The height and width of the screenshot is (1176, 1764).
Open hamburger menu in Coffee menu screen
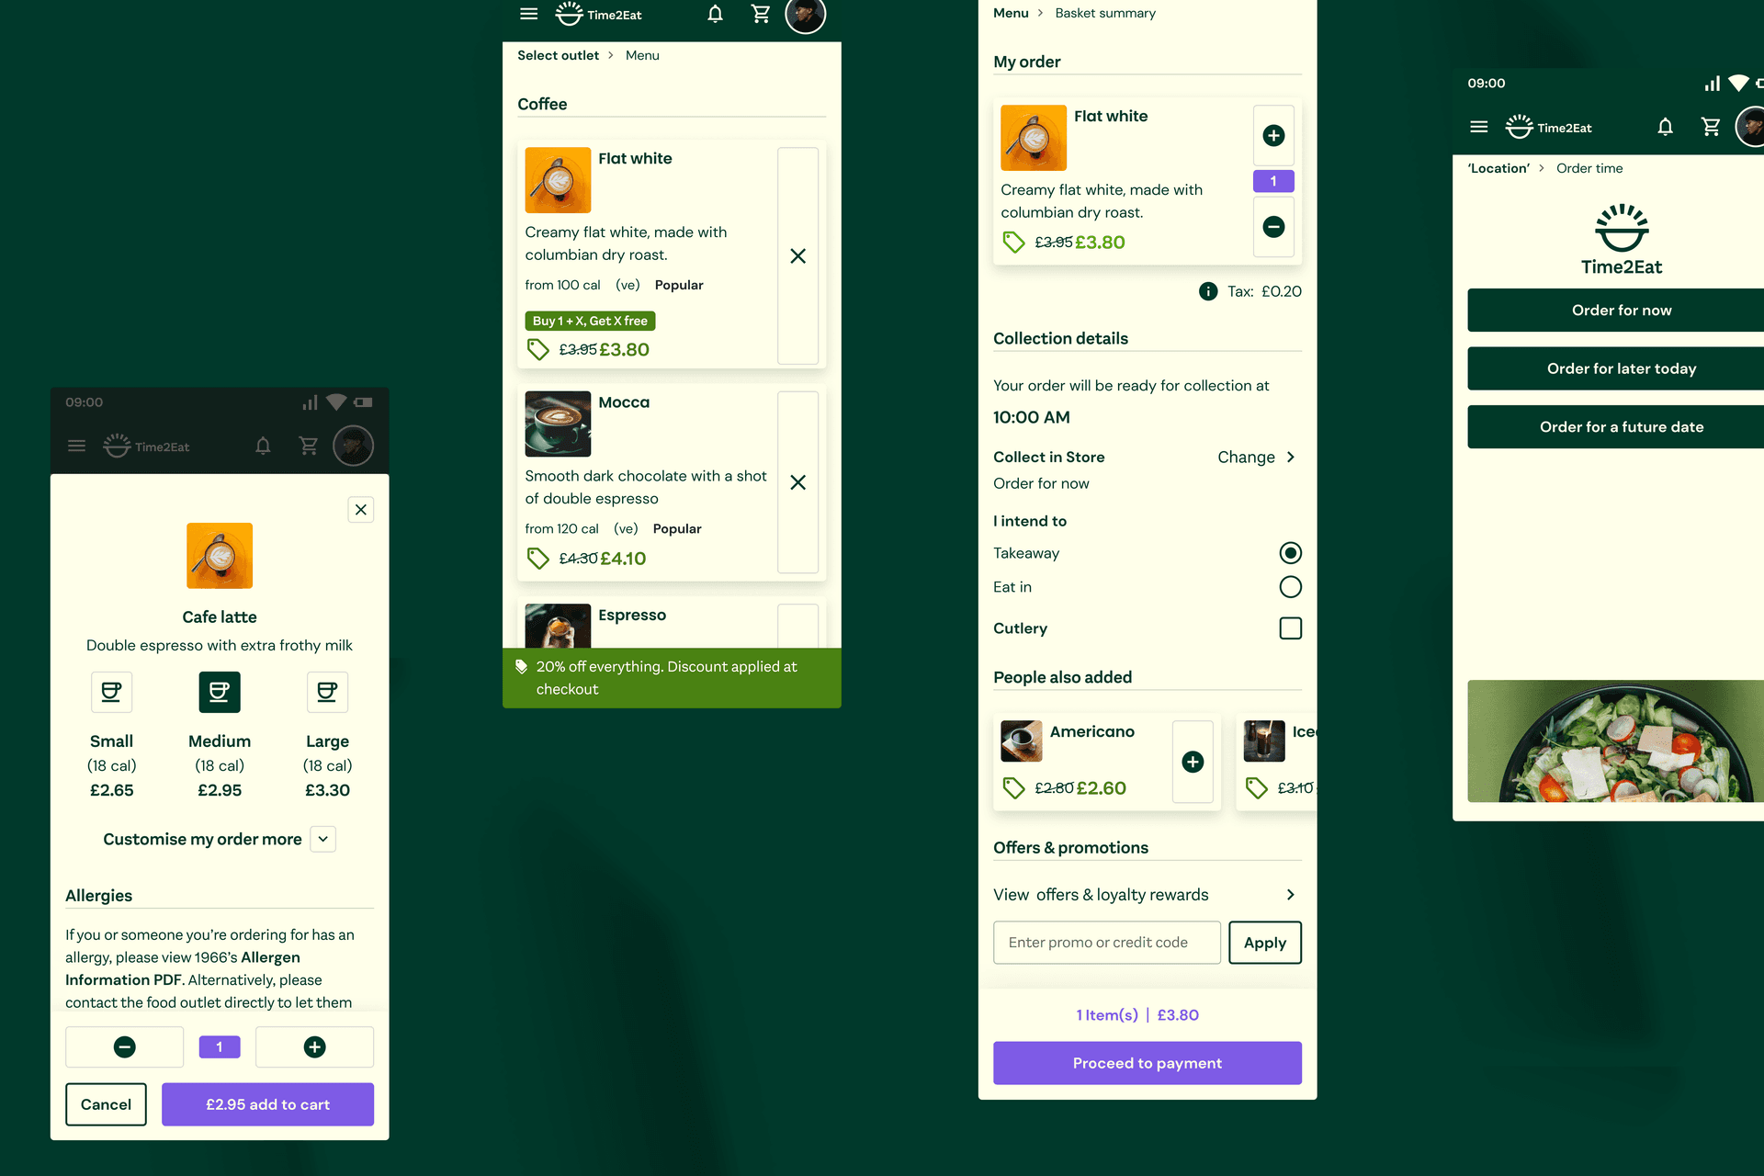(528, 14)
